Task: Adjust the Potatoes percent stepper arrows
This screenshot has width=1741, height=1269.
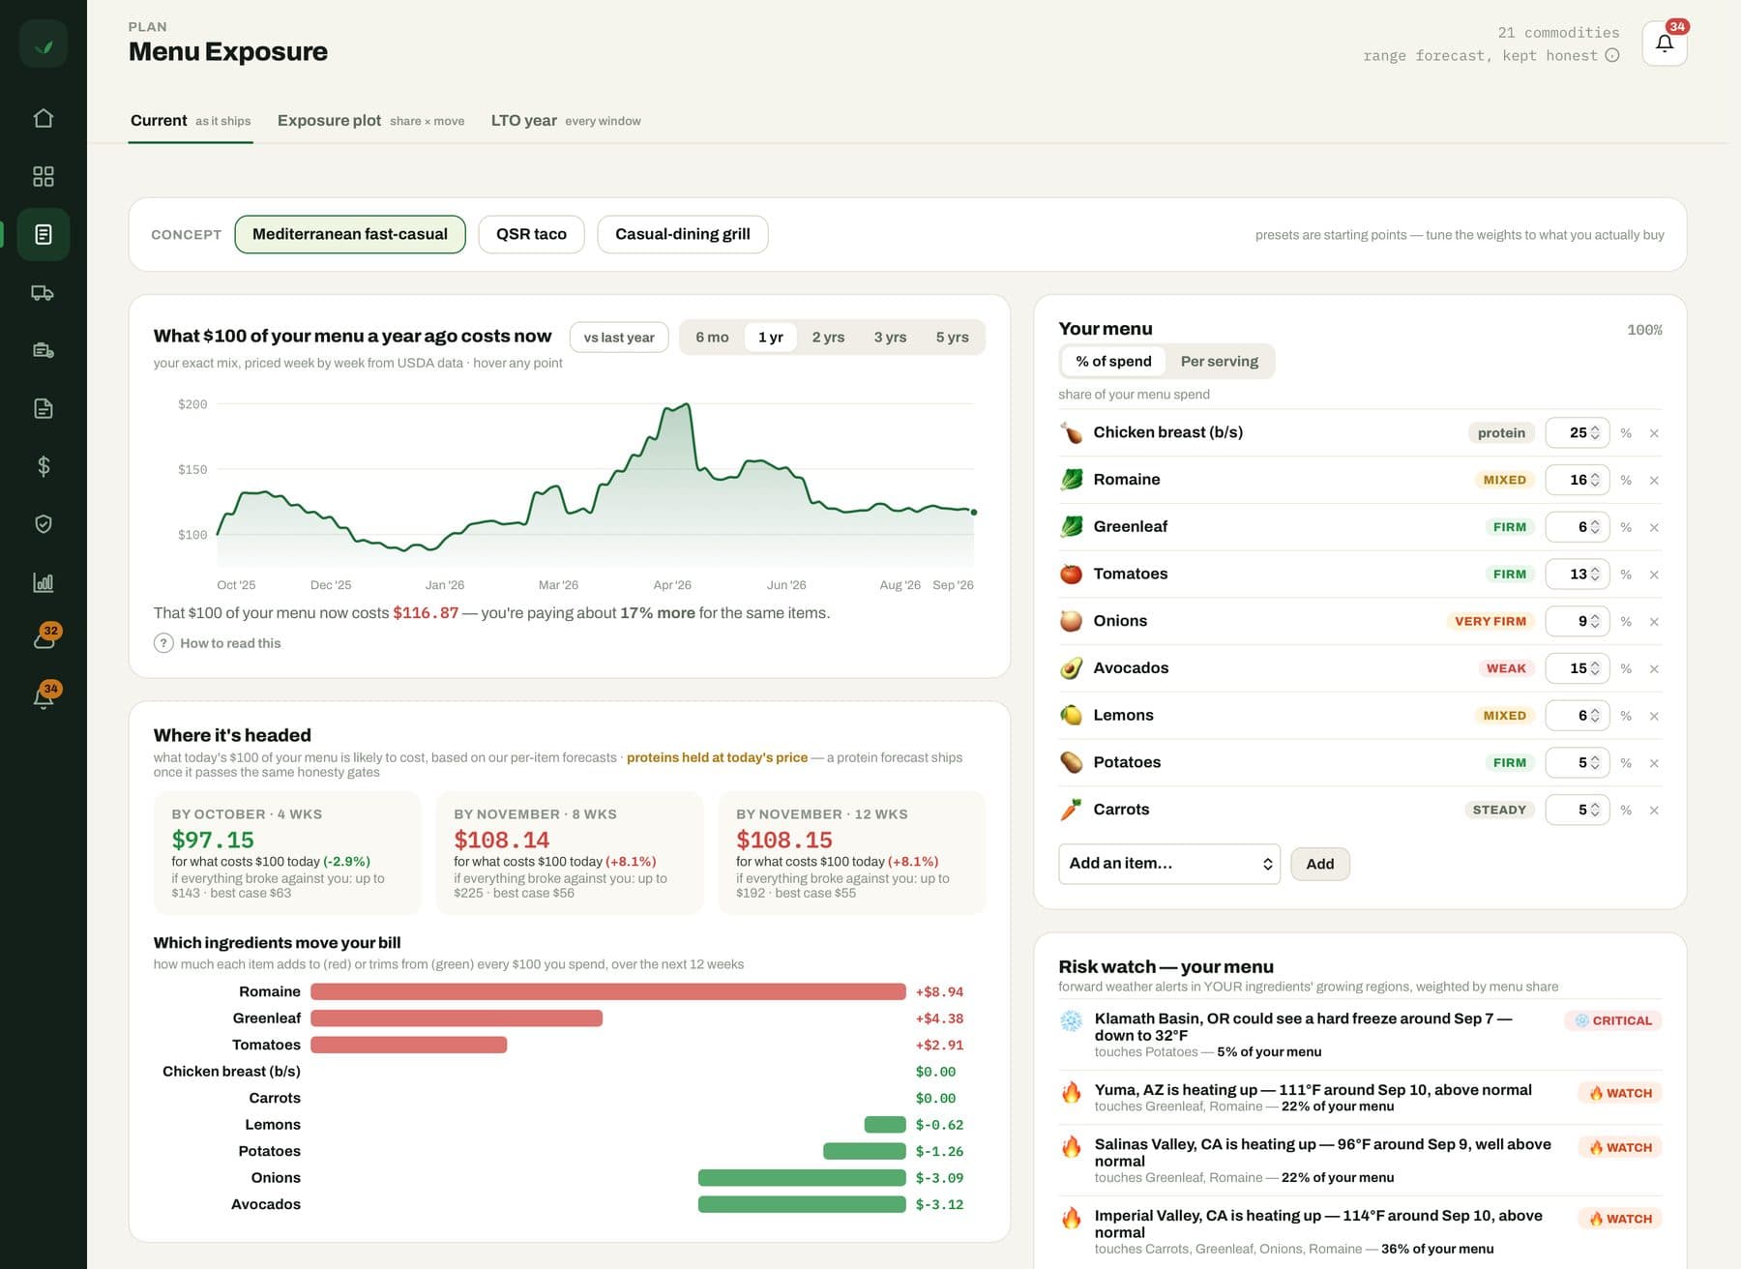Action: 1595,763
